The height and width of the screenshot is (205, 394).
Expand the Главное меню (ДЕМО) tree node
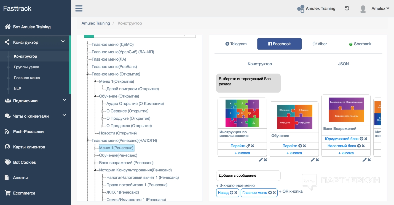(88, 45)
